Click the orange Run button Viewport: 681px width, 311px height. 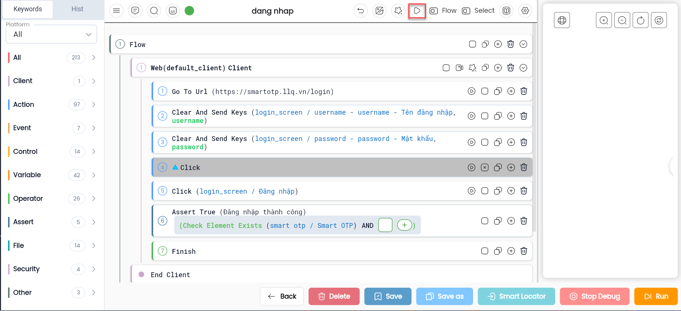(x=656, y=296)
